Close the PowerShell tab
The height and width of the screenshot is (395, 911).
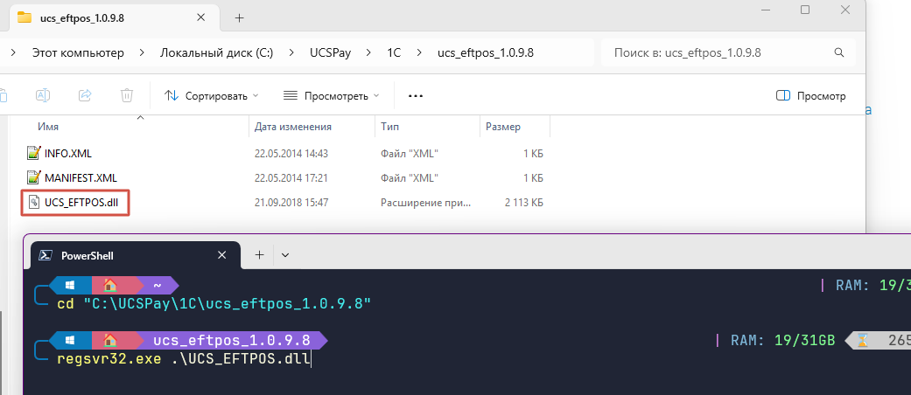224,255
